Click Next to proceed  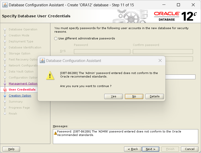(x=151, y=149)
